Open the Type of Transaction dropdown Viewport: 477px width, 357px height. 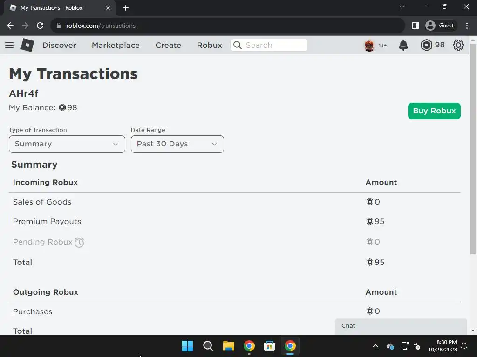[67, 144]
